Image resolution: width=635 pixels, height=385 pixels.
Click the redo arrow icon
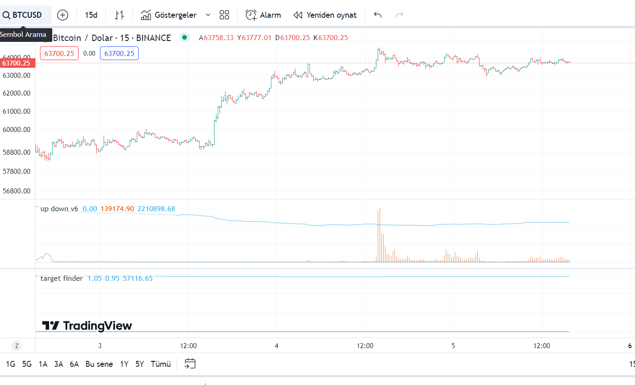[400, 15]
